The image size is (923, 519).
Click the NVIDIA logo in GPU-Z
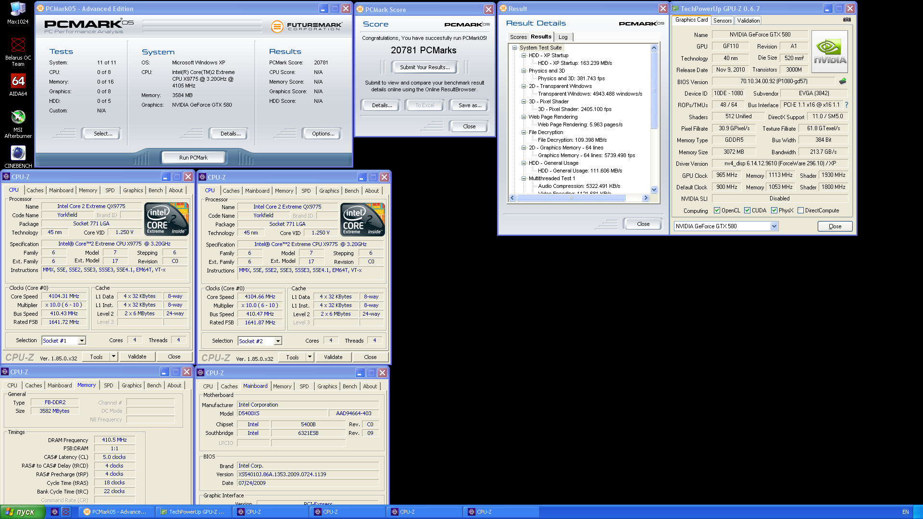[x=830, y=52]
